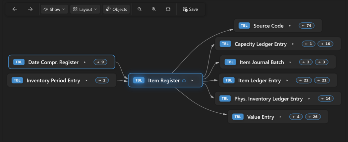Click the Item Ledger Entry TBL icon

coord(229,80)
